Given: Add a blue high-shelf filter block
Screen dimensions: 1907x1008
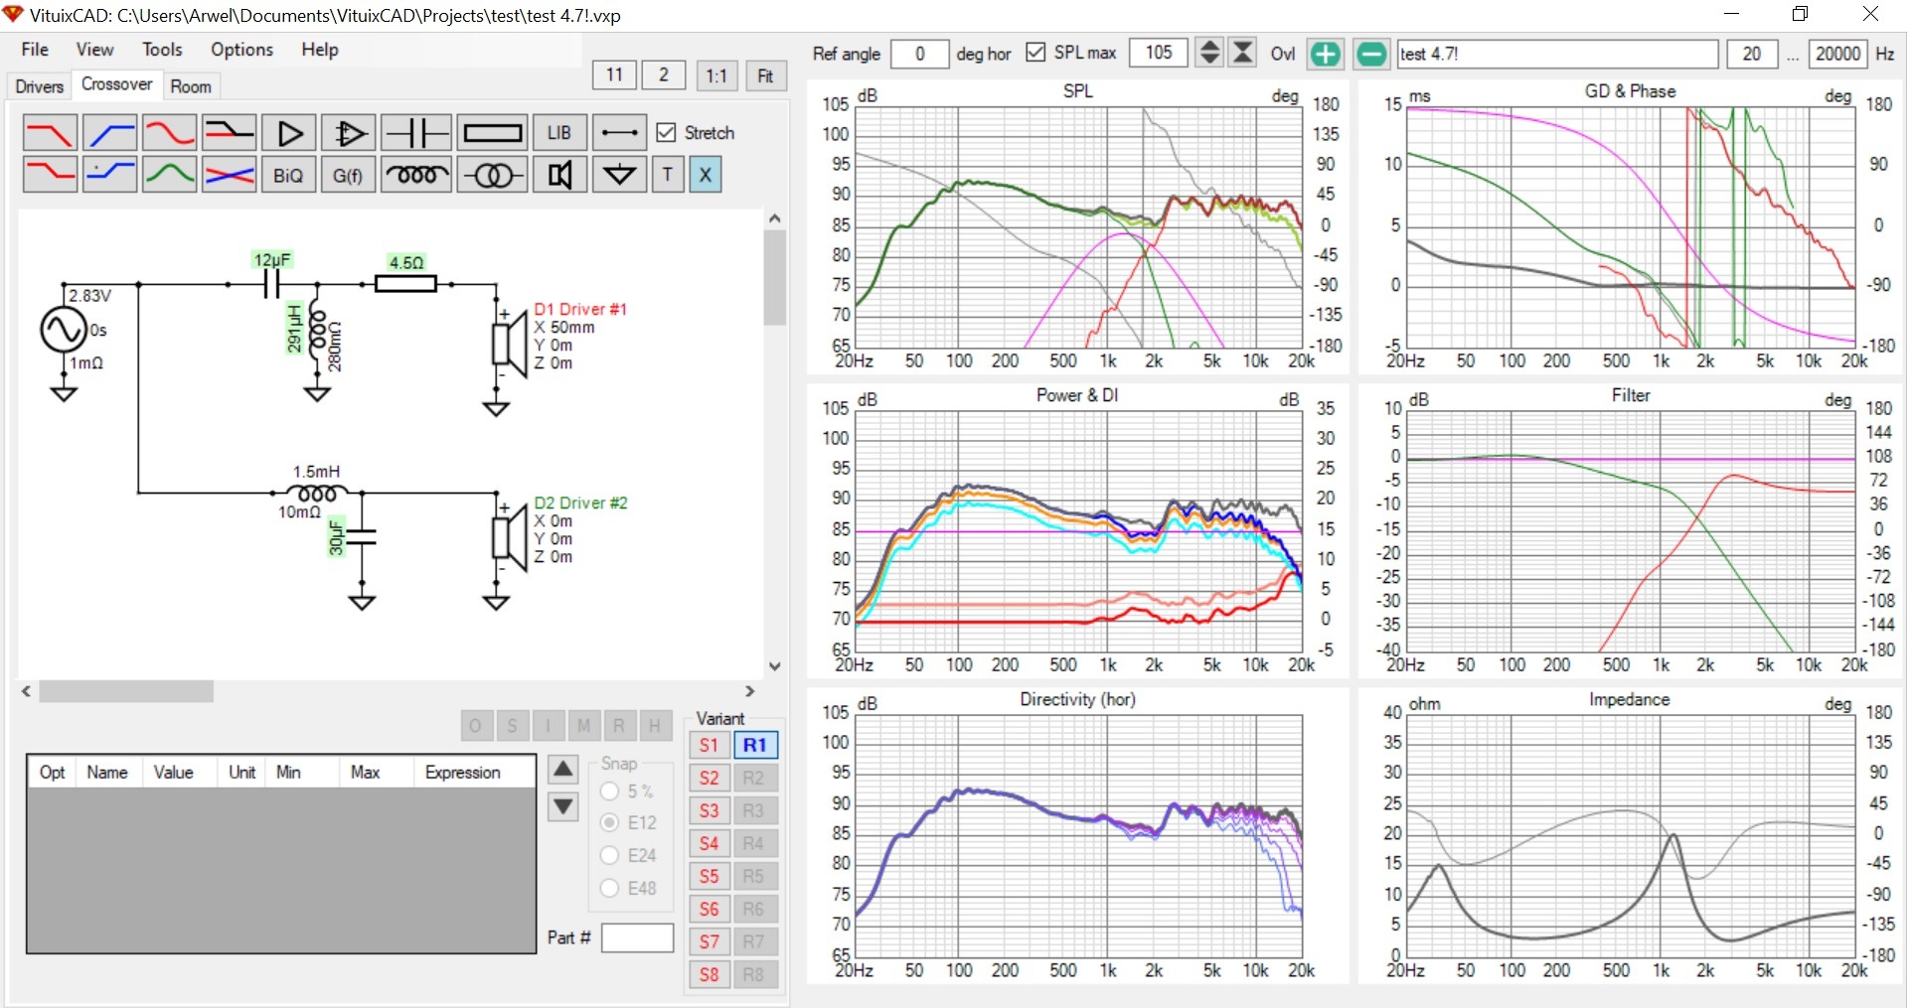Looking at the screenshot, I should click(x=109, y=175).
